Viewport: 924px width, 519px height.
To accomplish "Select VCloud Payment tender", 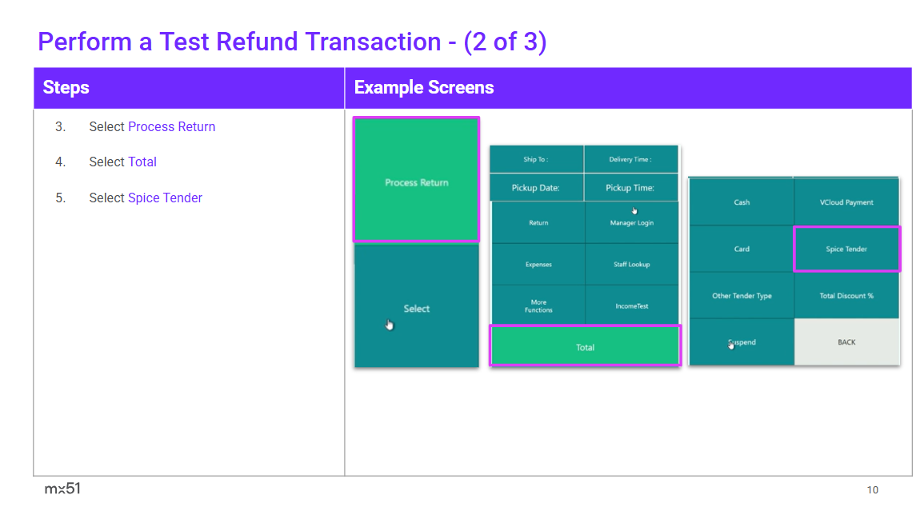I will pos(846,202).
